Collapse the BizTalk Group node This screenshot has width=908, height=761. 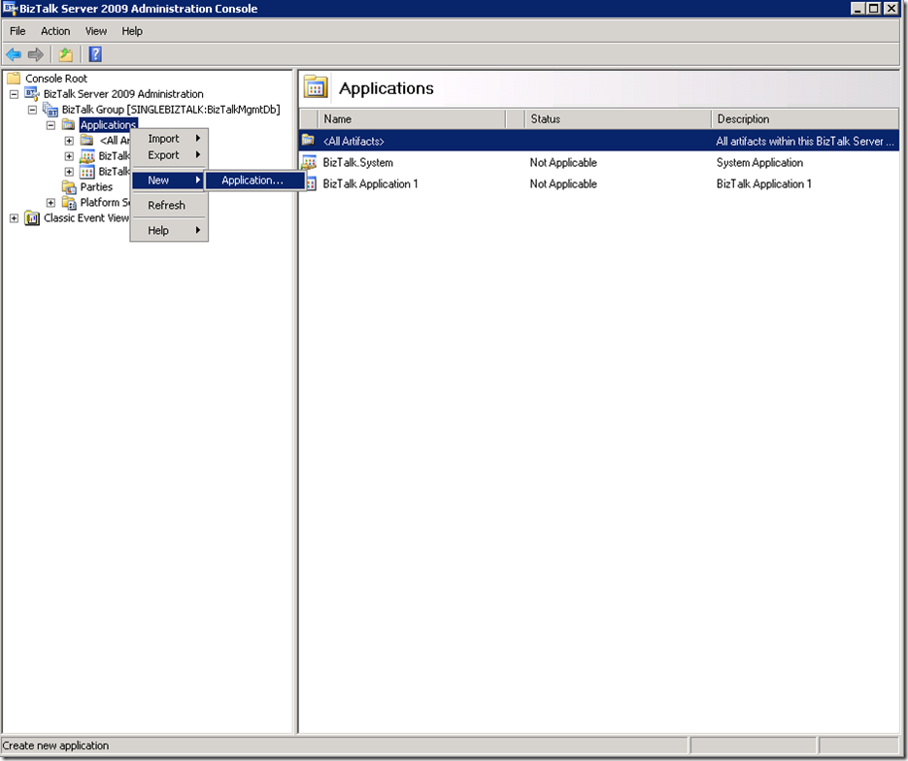click(x=32, y=110)
